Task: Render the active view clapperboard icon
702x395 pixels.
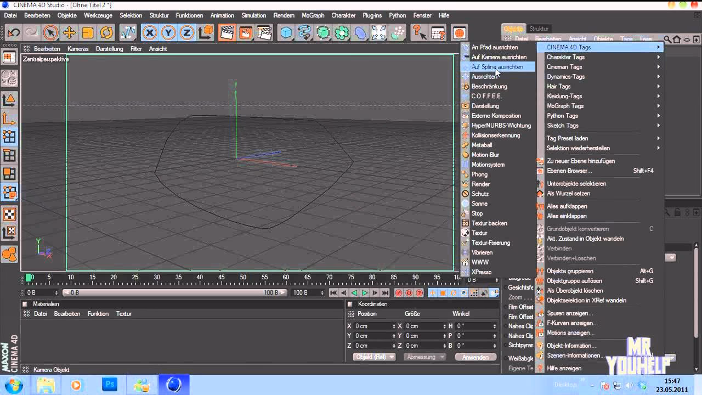Action: 227,33
